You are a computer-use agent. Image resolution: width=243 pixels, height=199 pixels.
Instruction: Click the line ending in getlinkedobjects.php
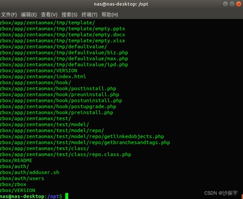click(x=82, y=137)
